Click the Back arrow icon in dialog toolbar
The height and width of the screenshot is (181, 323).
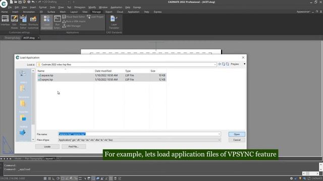click(x=220, y=64)
